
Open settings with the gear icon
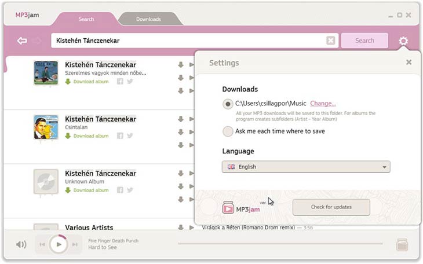(403, 41)
